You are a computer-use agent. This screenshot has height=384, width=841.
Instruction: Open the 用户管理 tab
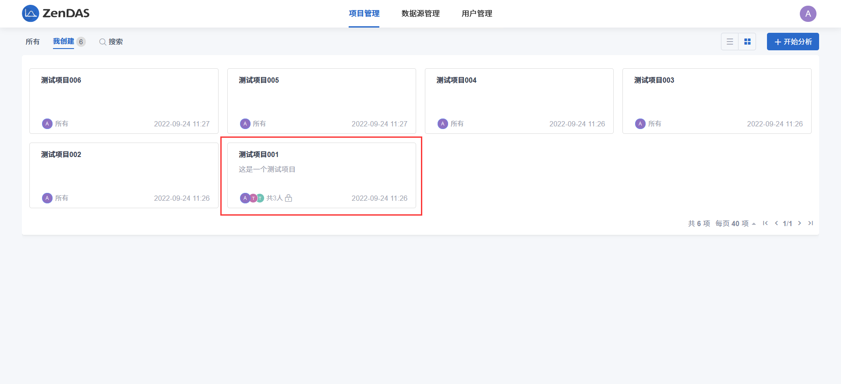point(477,14)
